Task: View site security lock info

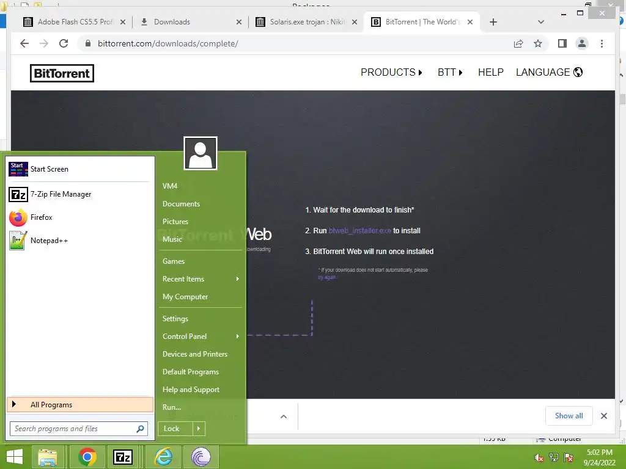Action: (x=88, y=43)
